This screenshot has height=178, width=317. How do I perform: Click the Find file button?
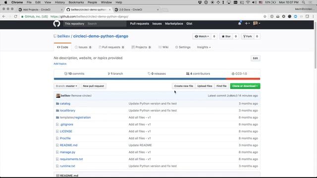pyautogui.click(x=221, y=86)
